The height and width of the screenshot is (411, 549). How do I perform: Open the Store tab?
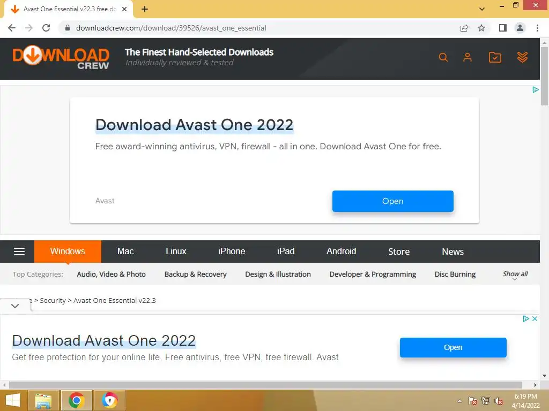click(399, 252)
